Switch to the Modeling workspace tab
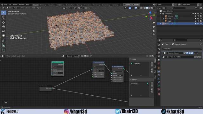Viewport: 203px width, 114px height. point(43,5)
